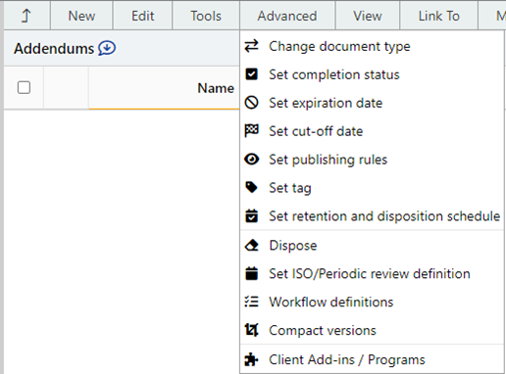Click the Set publishing rules eye icon

(251, 160)
